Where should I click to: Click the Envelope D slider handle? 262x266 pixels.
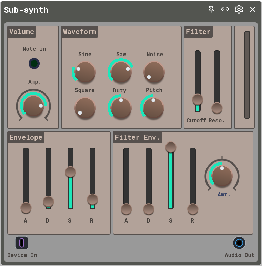tap(48, 201)
